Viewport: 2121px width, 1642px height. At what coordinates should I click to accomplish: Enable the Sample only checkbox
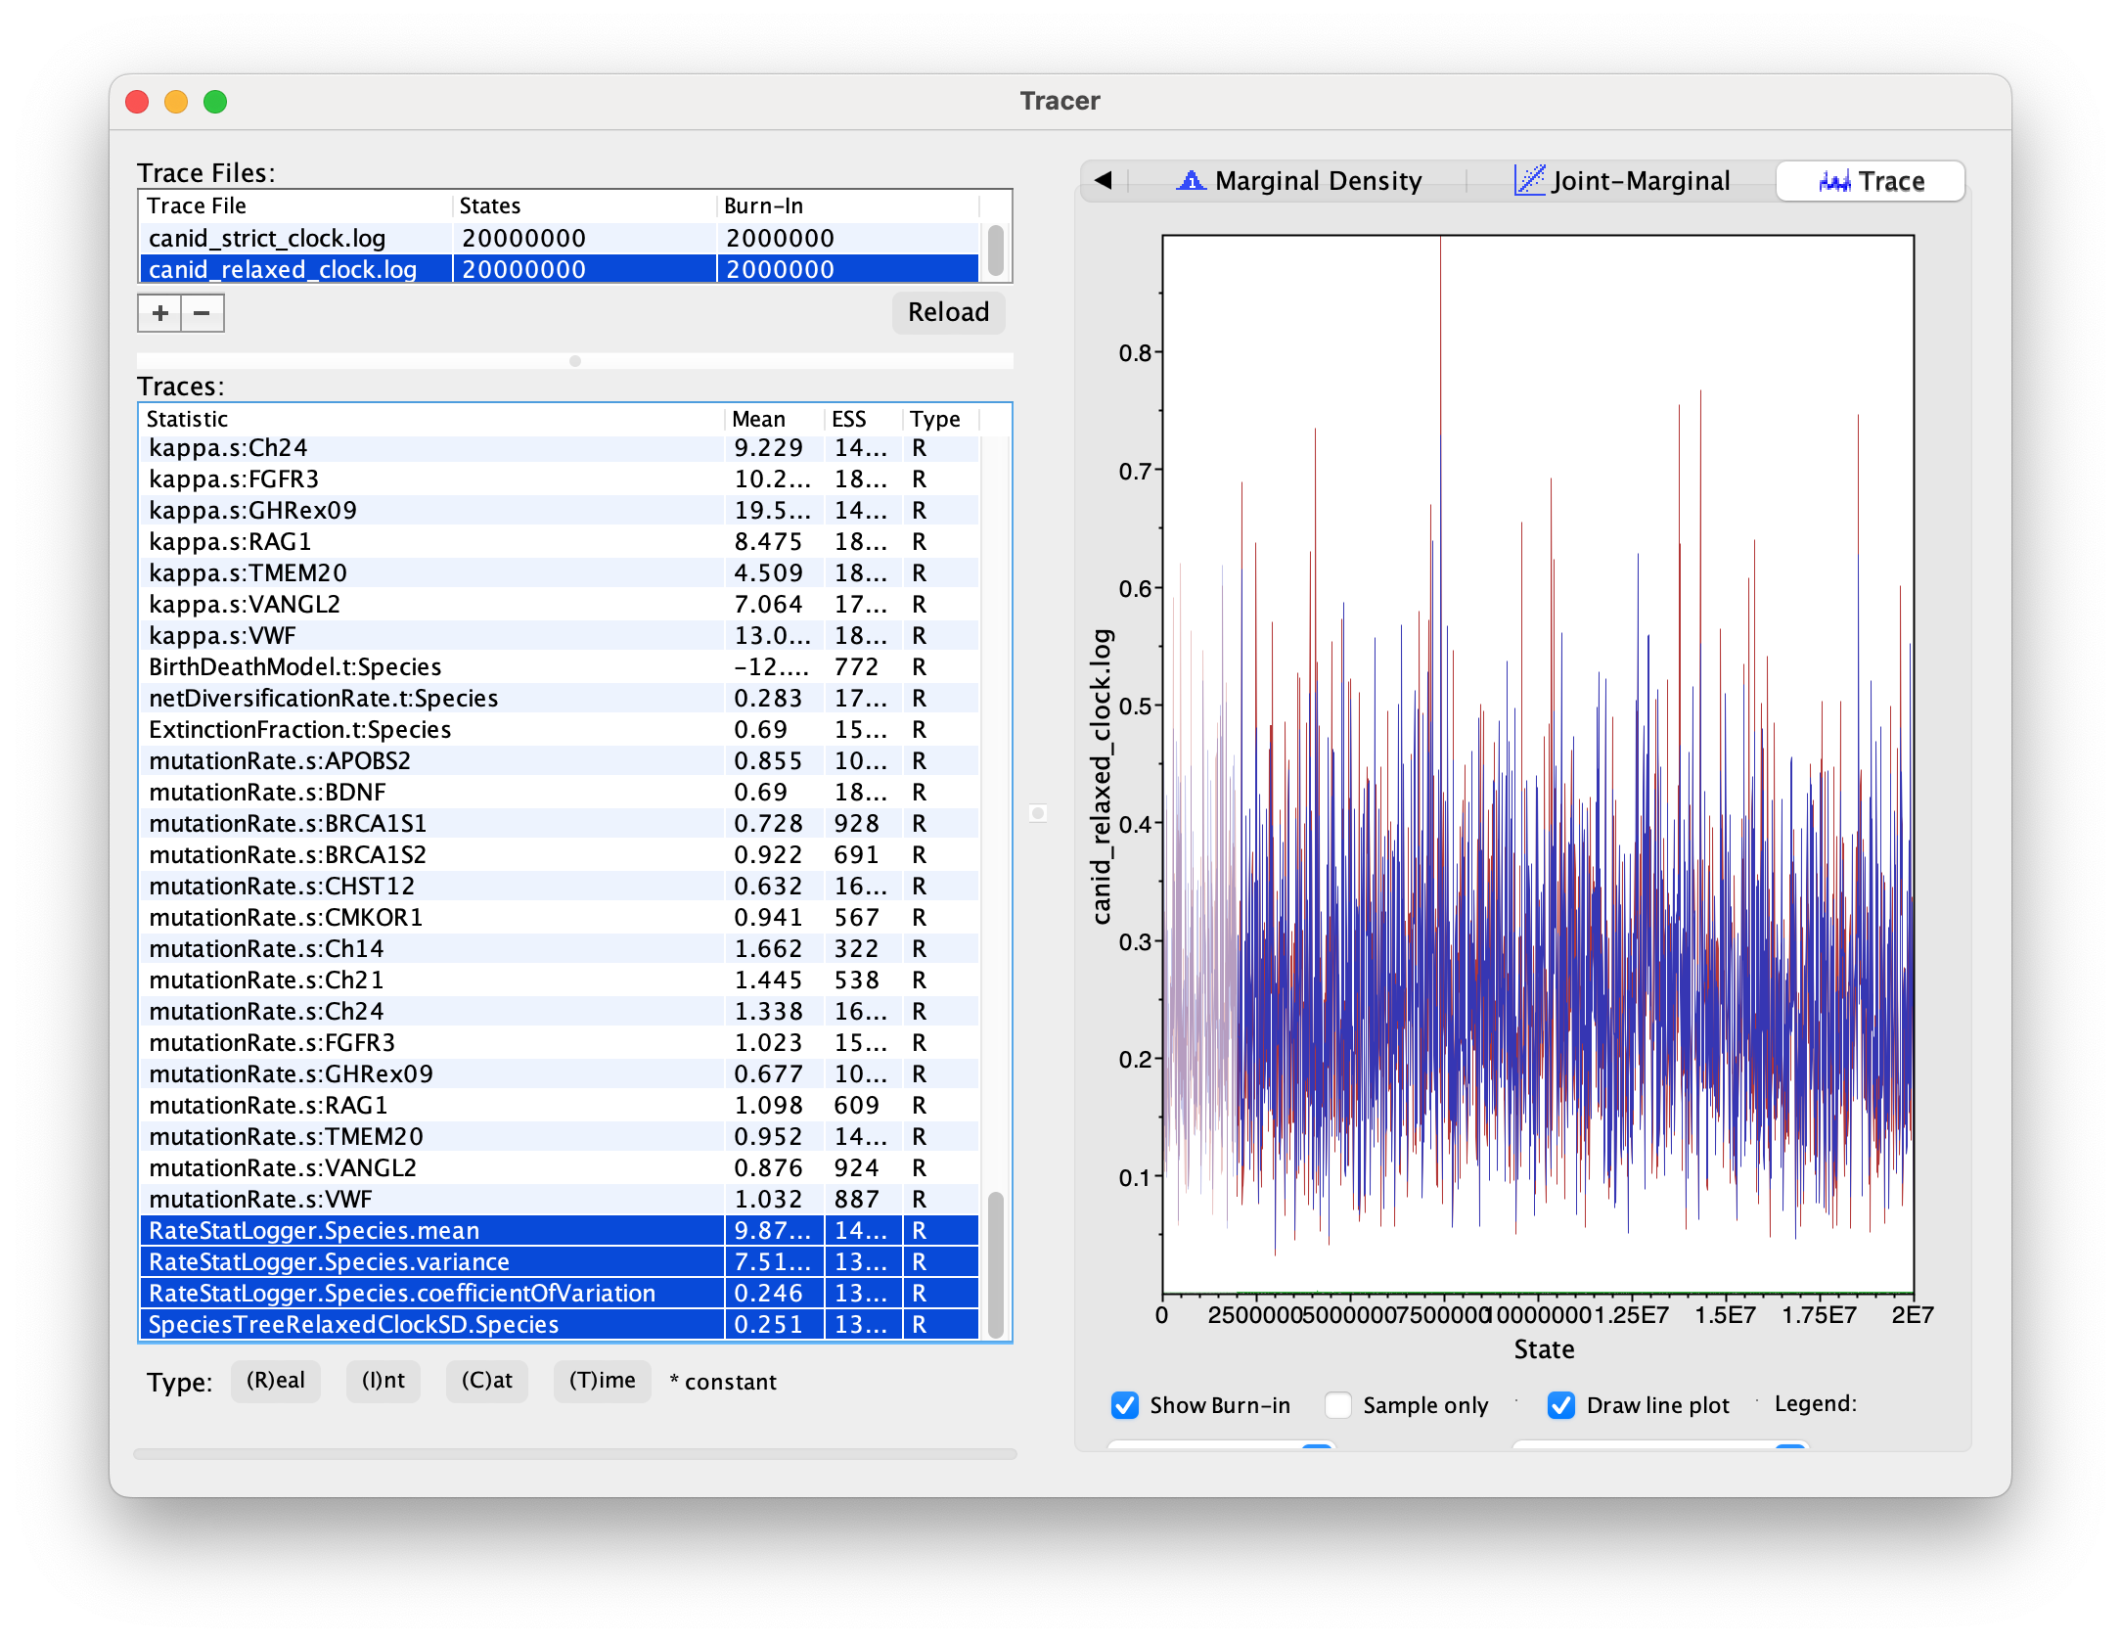[1338, 1405]
